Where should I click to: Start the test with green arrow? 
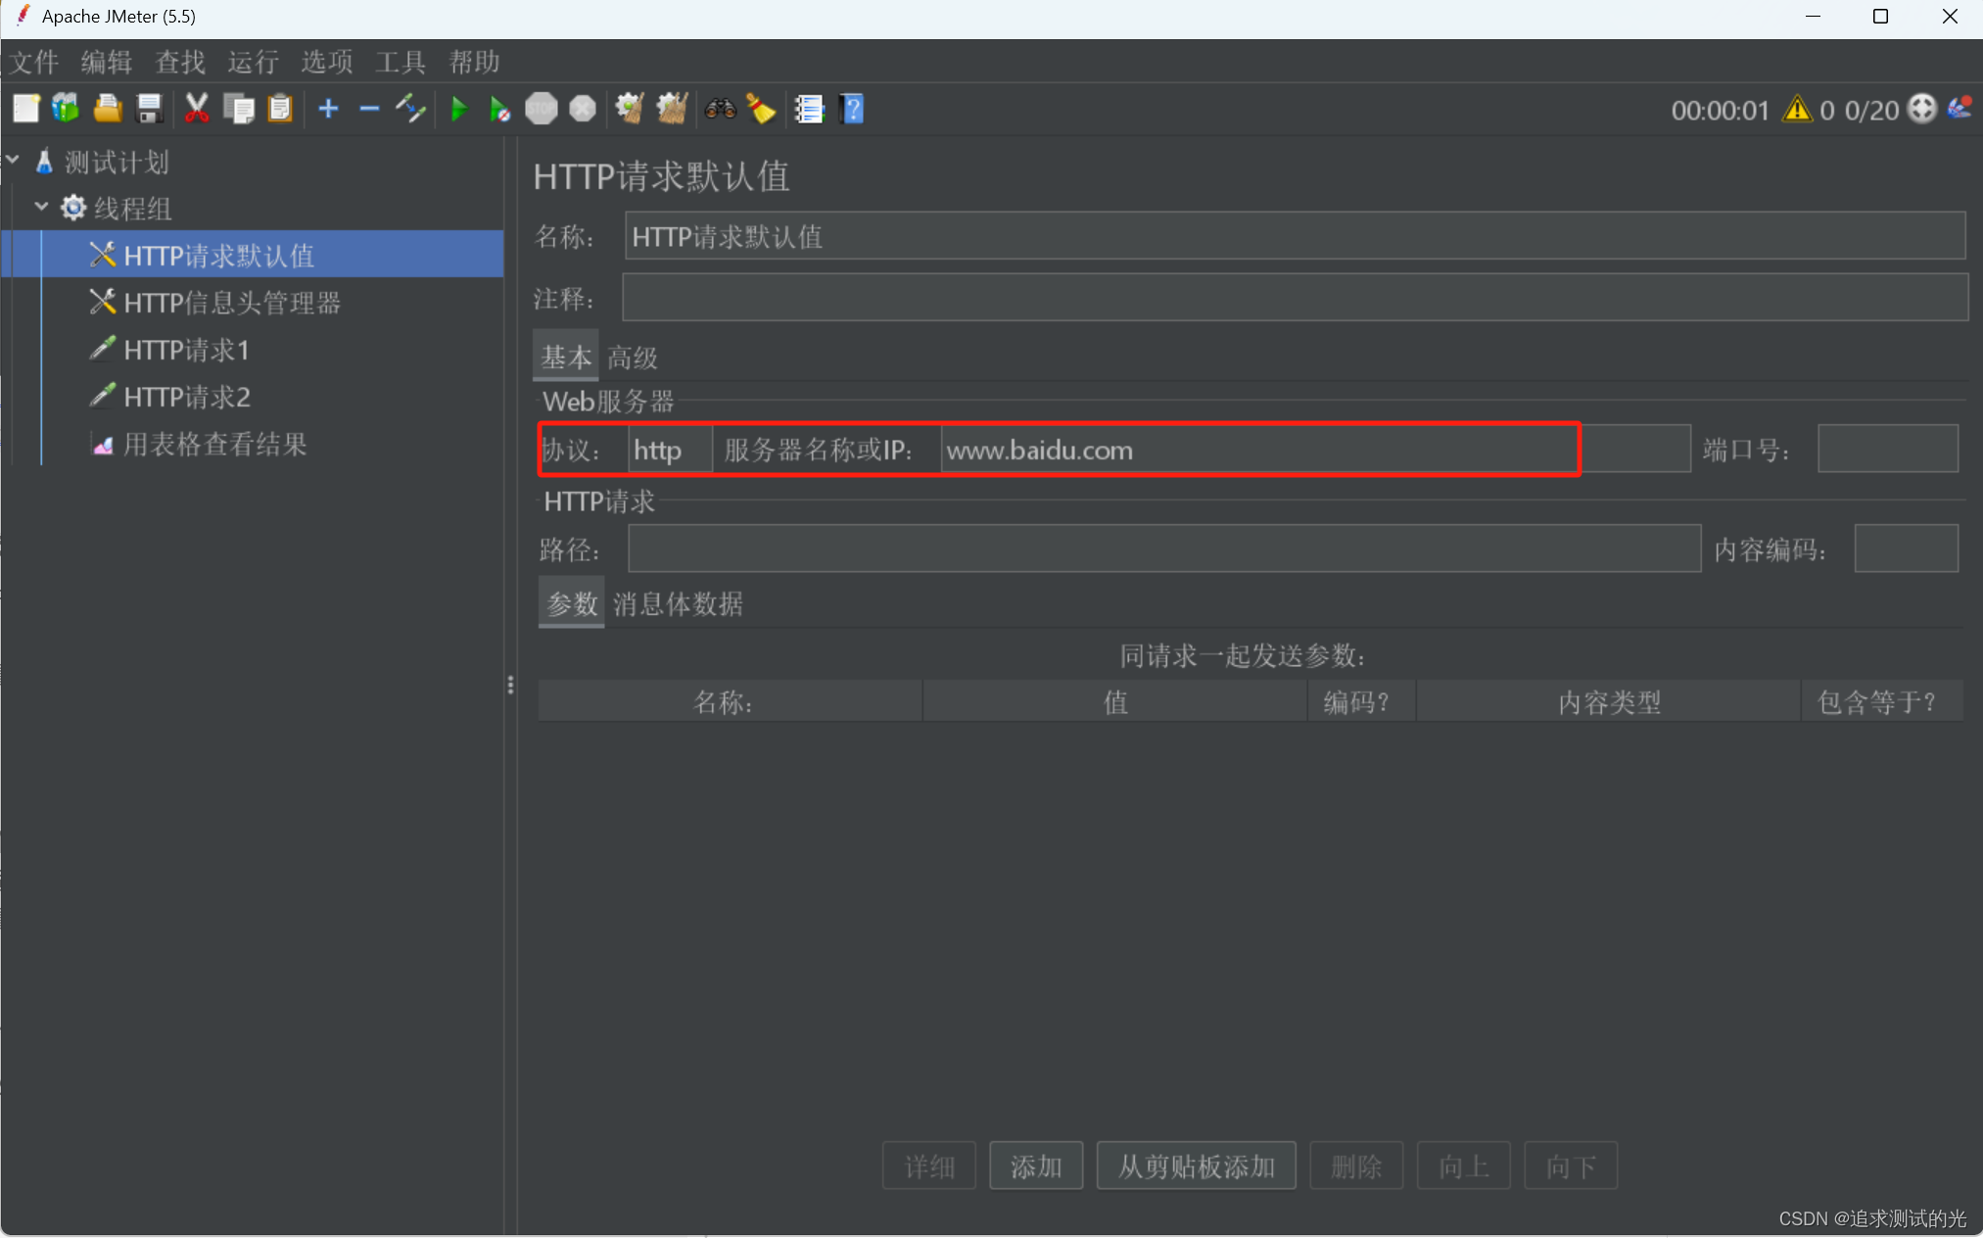[x=458, y=109]
